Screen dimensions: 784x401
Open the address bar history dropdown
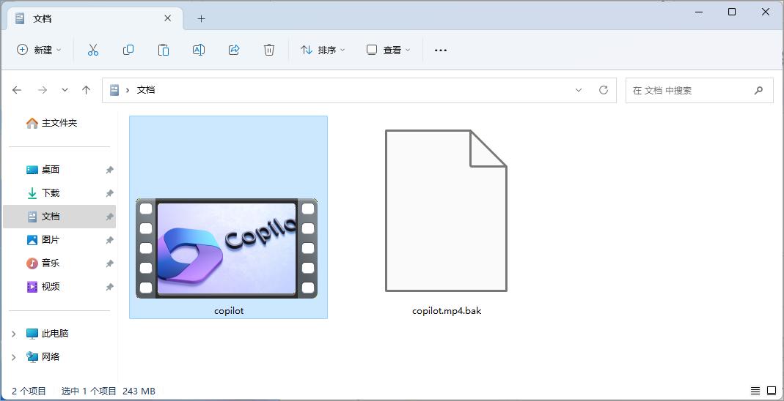579,90
